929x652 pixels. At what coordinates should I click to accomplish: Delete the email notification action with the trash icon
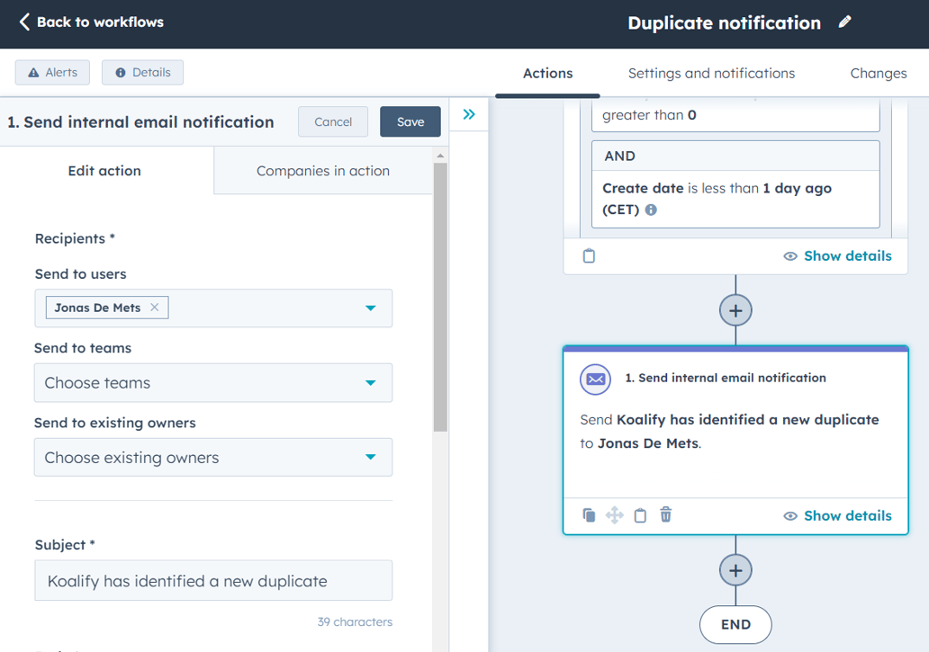[x=665, y=514]
